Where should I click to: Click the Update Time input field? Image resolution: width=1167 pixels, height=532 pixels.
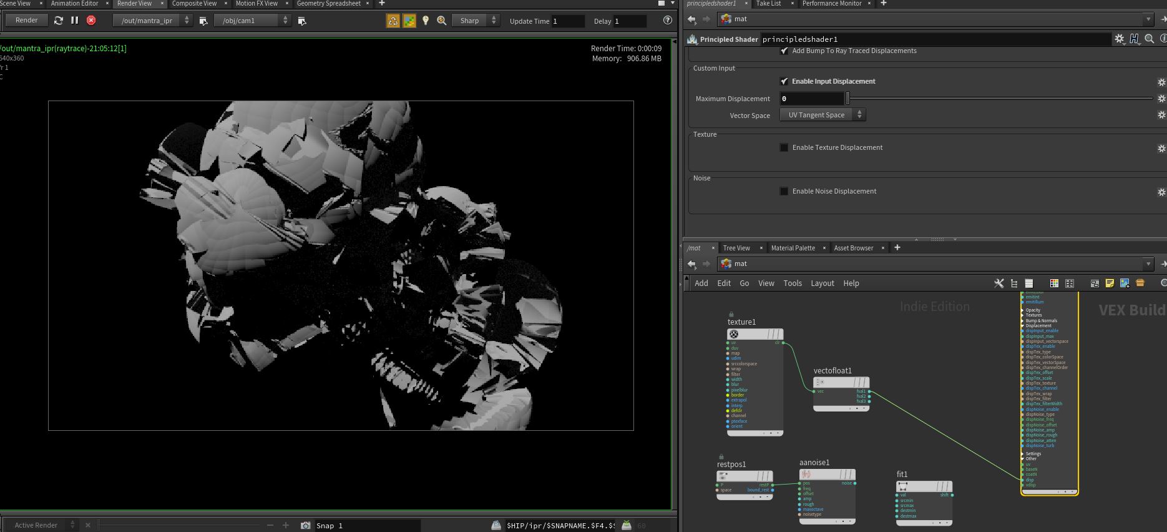tap(568, 21)
